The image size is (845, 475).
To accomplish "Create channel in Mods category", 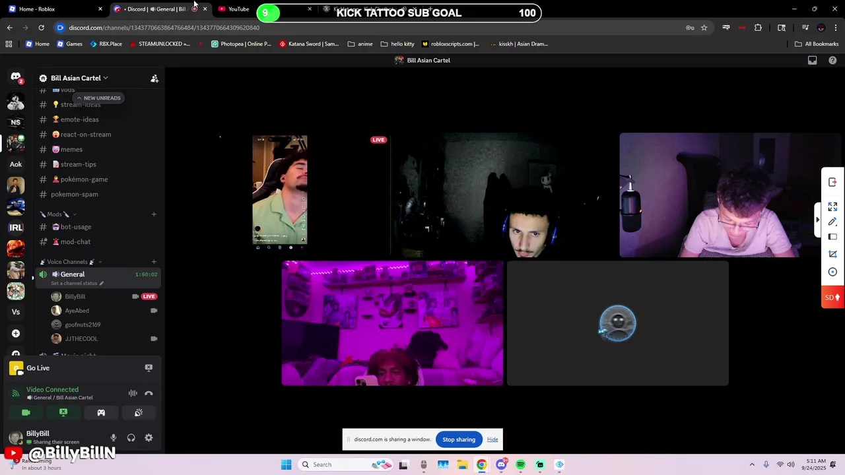I will point(154,214).
